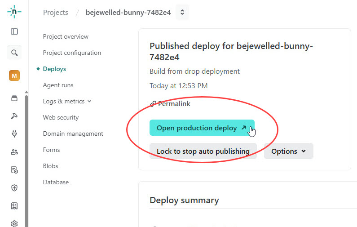Expand the Logs & metrics submenu

[x=67, y=101]
